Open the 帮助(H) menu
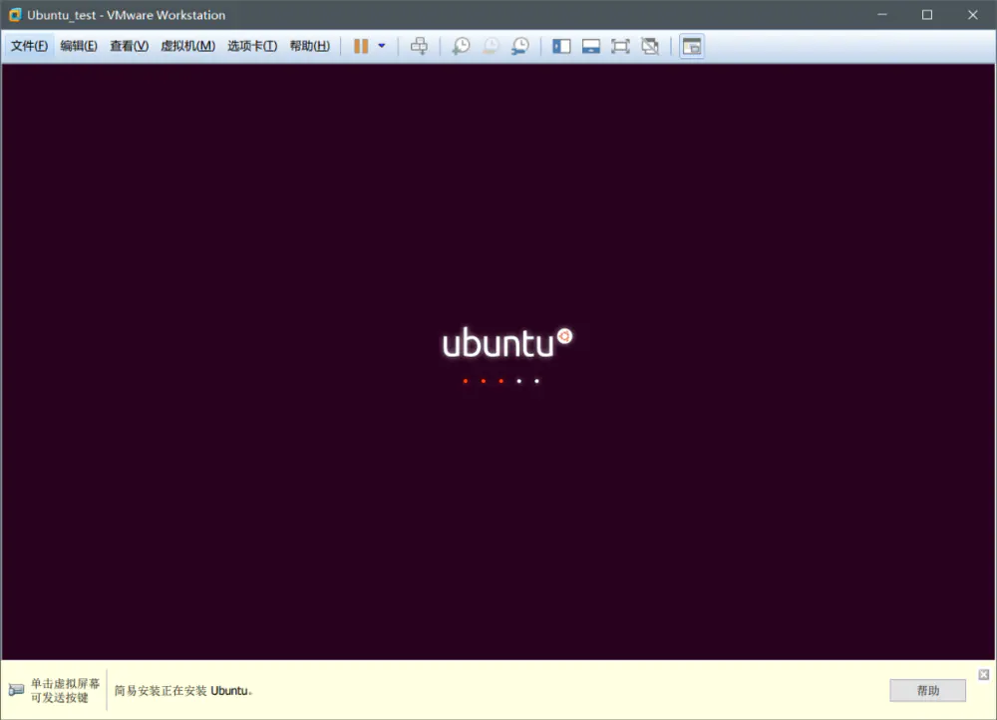The height and width of the screenshot is (720, 997). (310, 46)
